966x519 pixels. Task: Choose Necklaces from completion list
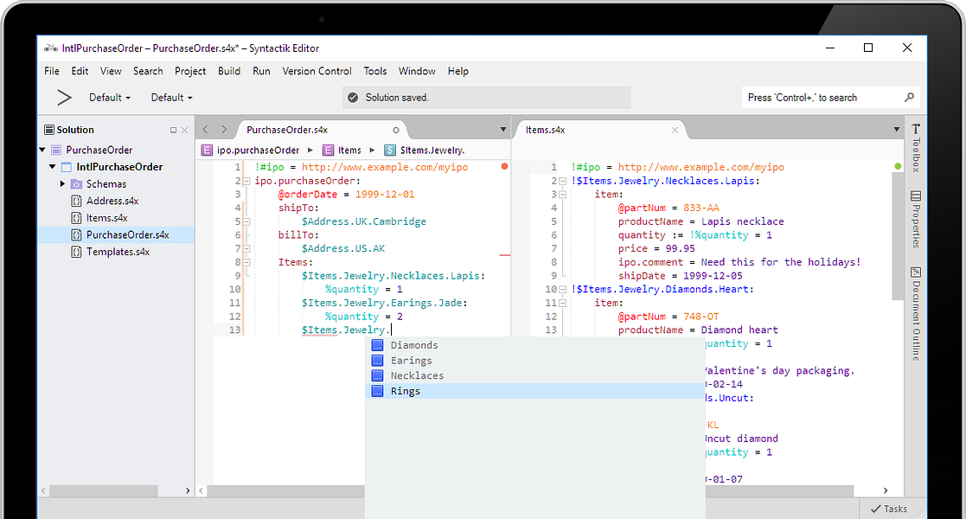pos(534,375)
